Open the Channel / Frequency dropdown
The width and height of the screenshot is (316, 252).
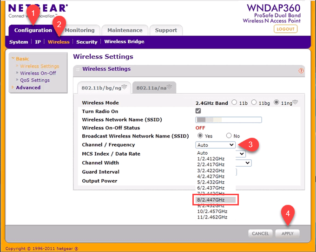click(215, 145)
